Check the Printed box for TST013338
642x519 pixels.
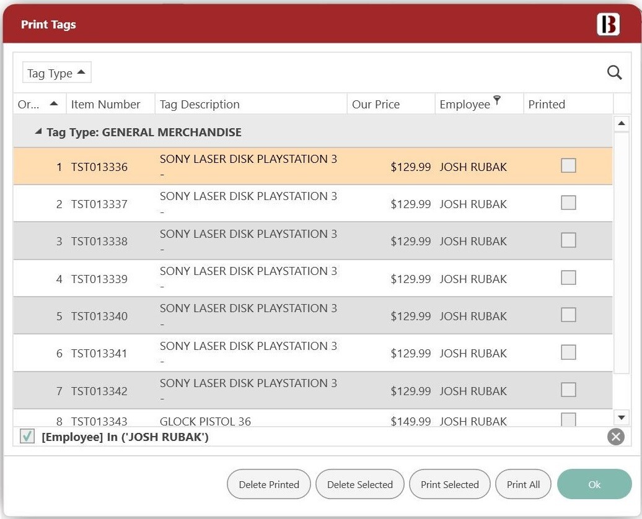568,240
